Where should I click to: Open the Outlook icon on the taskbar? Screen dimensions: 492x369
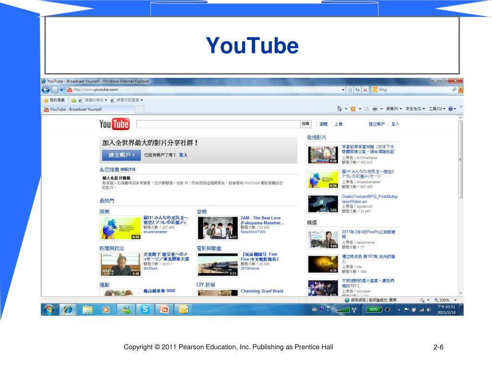click(183, 310)
